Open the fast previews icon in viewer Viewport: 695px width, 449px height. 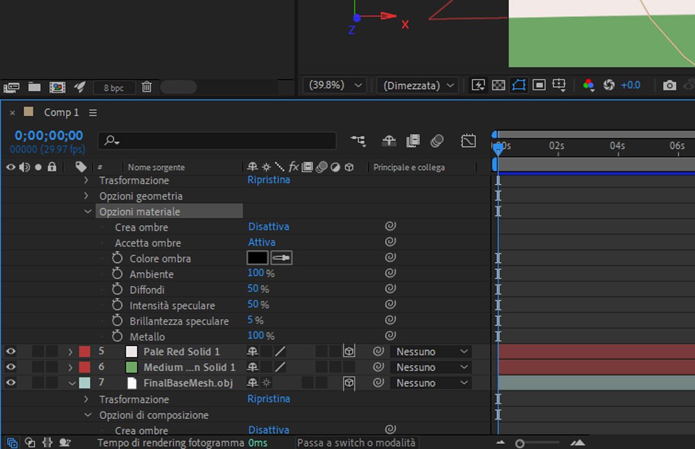tap(478, 85)
